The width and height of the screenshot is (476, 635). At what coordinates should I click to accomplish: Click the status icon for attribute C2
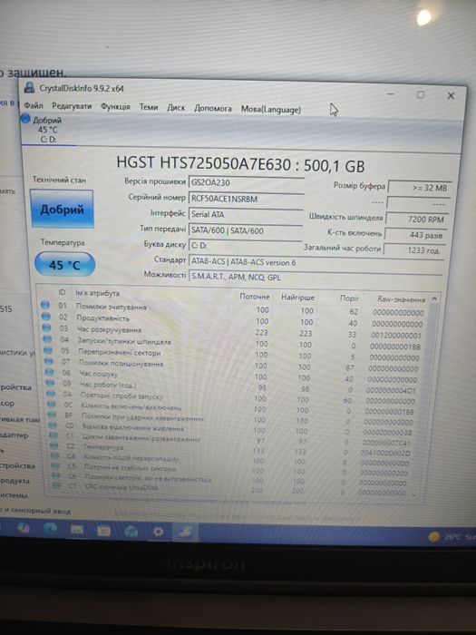[x=54, y=445]
